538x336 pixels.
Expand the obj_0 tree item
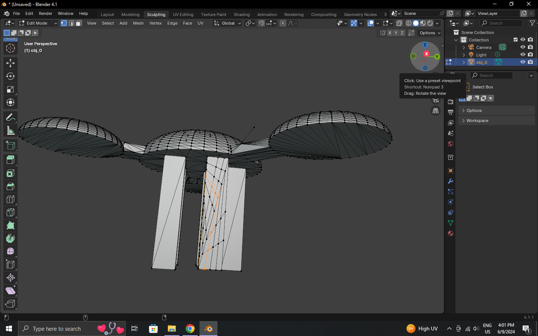tap(464, 62)
